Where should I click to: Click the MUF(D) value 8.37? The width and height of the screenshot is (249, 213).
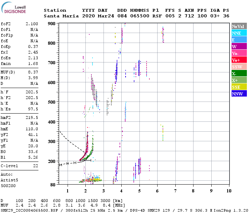(x=33, y=72)
